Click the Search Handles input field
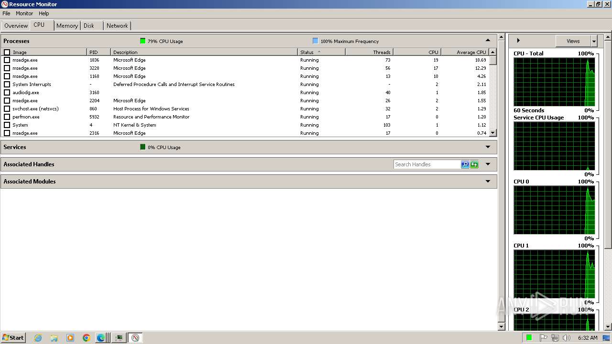Image resolution: width=612 pixels, height=344 pixels. (427, 164)
